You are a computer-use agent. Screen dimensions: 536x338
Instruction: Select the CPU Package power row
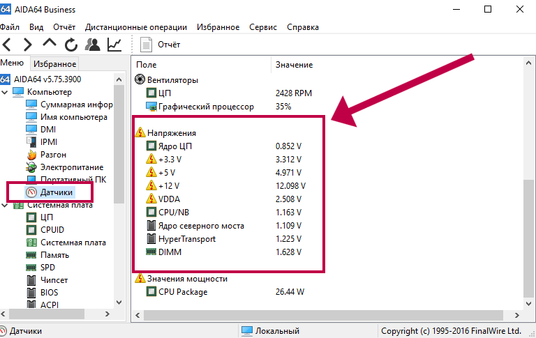[225, 292]
